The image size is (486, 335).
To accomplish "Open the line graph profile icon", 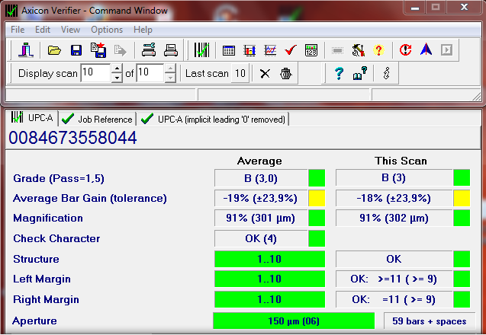I will [270, 50].
